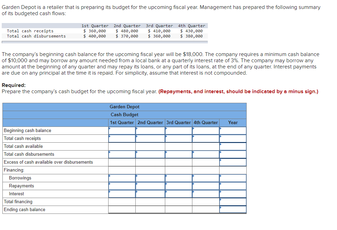
Task: Click the 'Garden Depot' table title
Action: point(124,107)
